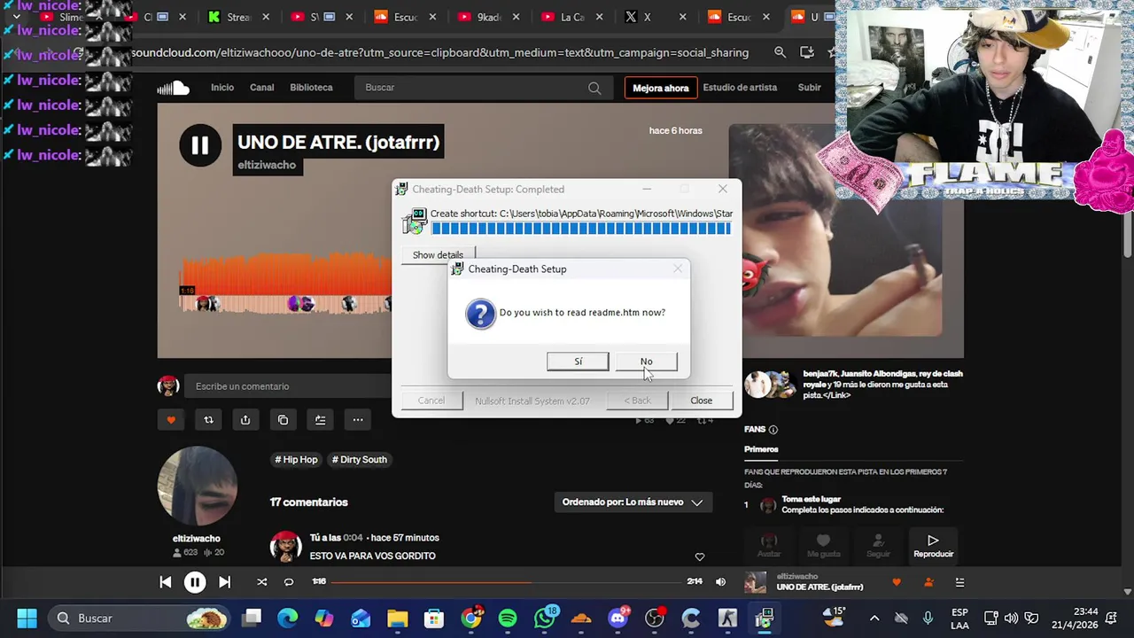Toggle repeat in the player bar

pyautogui.click(x=289, y=582)
